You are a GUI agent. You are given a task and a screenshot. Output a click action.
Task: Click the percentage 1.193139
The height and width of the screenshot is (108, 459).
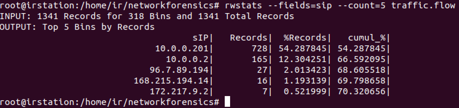point(305,81)
